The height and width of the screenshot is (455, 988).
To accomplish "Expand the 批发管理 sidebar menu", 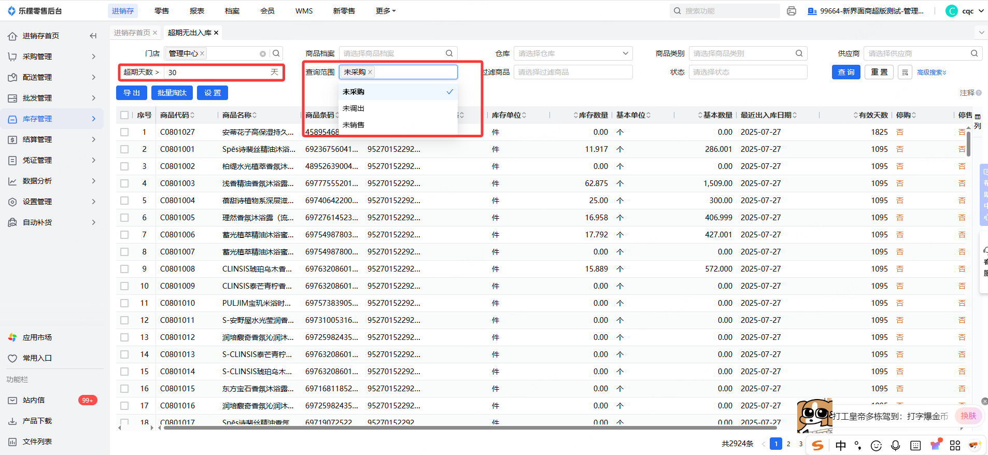I will (x=52, y=98).
